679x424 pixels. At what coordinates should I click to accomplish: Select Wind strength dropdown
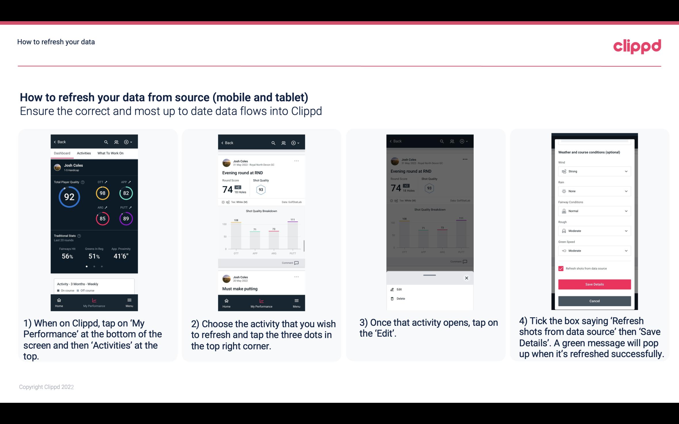pos(594,171)
